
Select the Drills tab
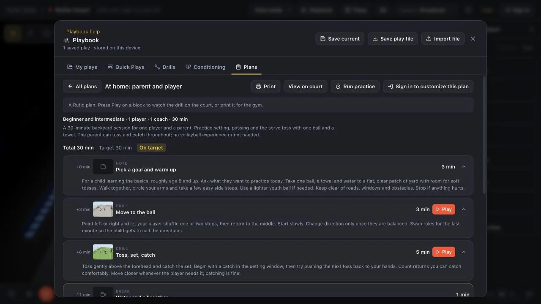point(165,67)
